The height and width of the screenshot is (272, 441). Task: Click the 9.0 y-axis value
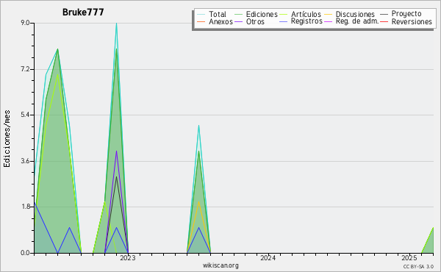[x=25, y=23]
